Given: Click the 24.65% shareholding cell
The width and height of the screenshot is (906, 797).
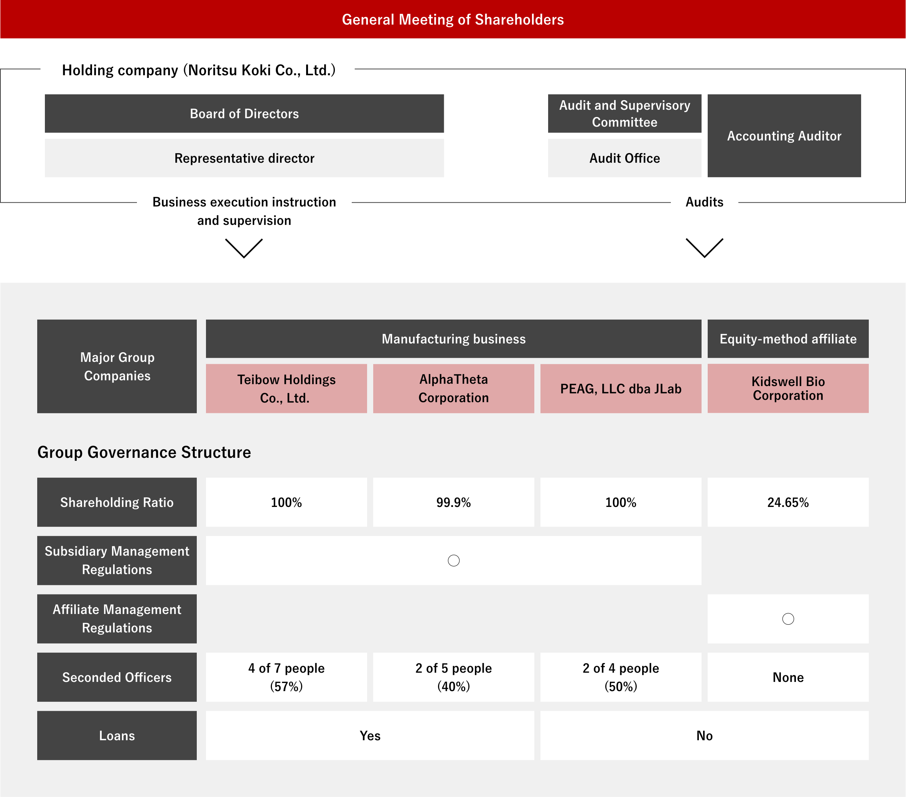Looking at the screenshot, I should pos(788,502).
